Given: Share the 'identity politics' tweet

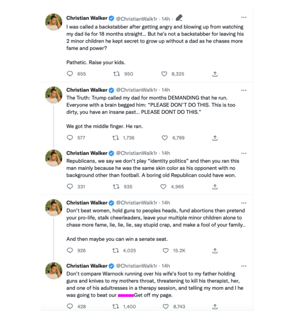Looking at the screenshot, I should [x=215, y=187].
